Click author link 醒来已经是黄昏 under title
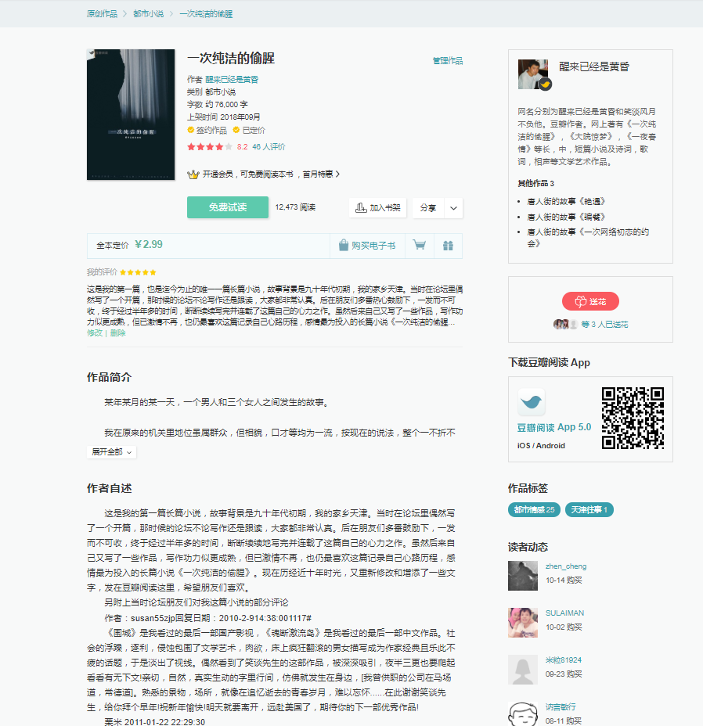 coord(232,80)
